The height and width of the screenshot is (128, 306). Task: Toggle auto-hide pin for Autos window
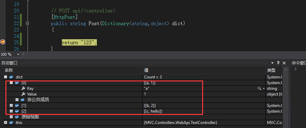[278, 63]
